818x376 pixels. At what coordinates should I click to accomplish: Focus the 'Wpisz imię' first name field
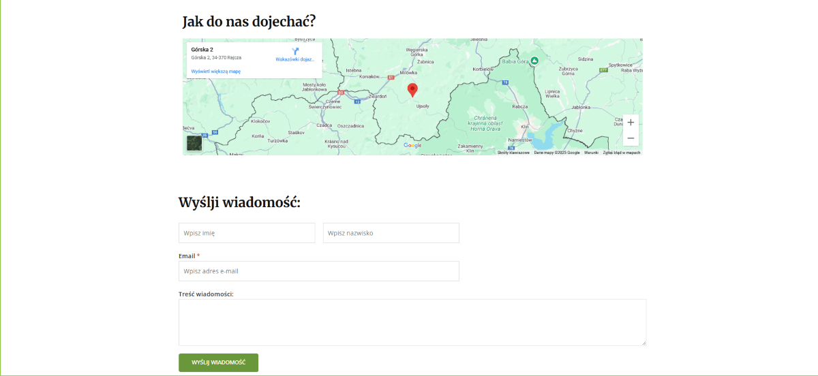click(247, 233)
